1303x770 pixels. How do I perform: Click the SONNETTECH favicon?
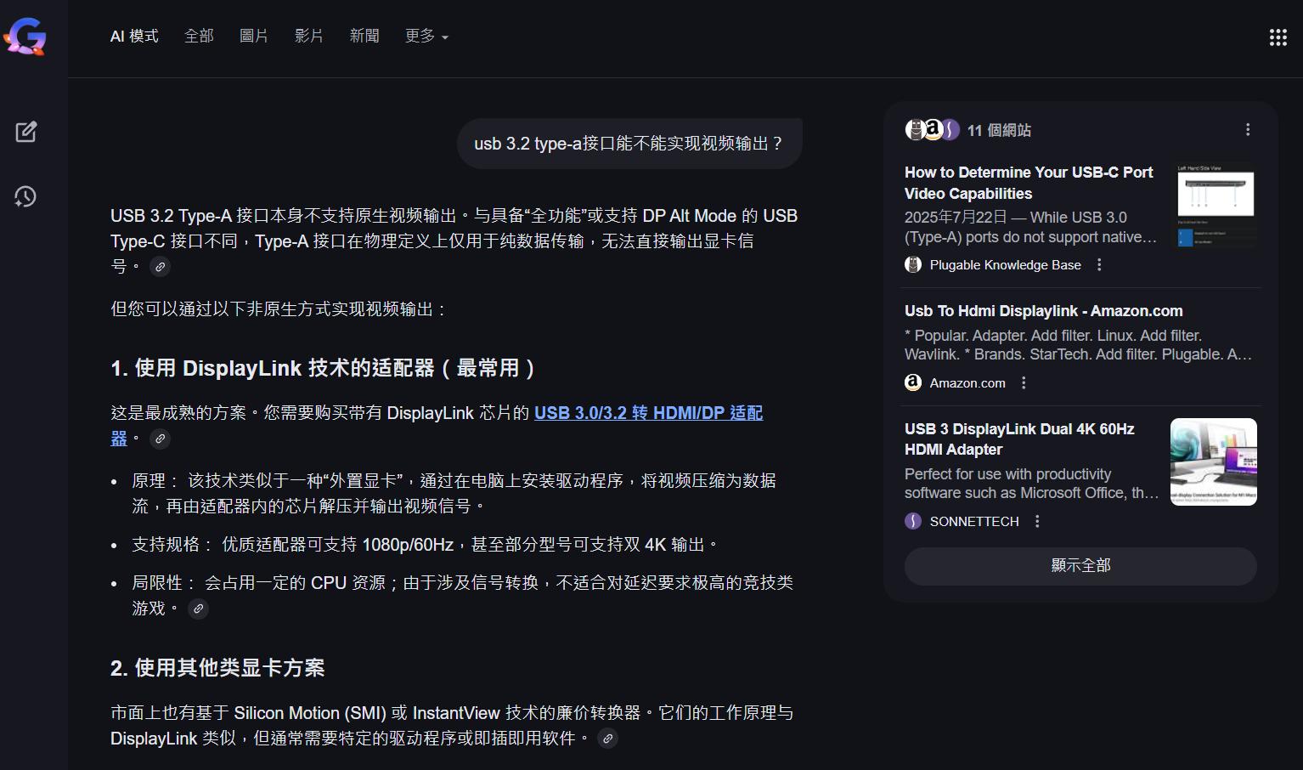coord(913,522)
